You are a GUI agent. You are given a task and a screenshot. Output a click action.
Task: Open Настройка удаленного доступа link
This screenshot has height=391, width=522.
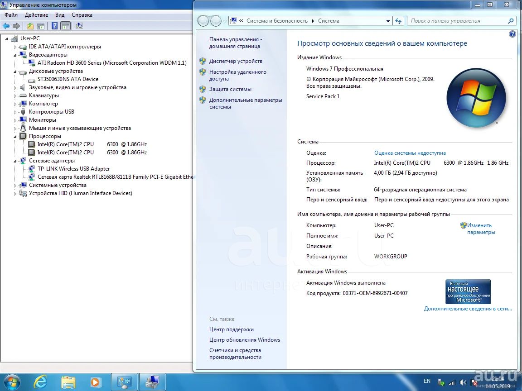point(238,76)
